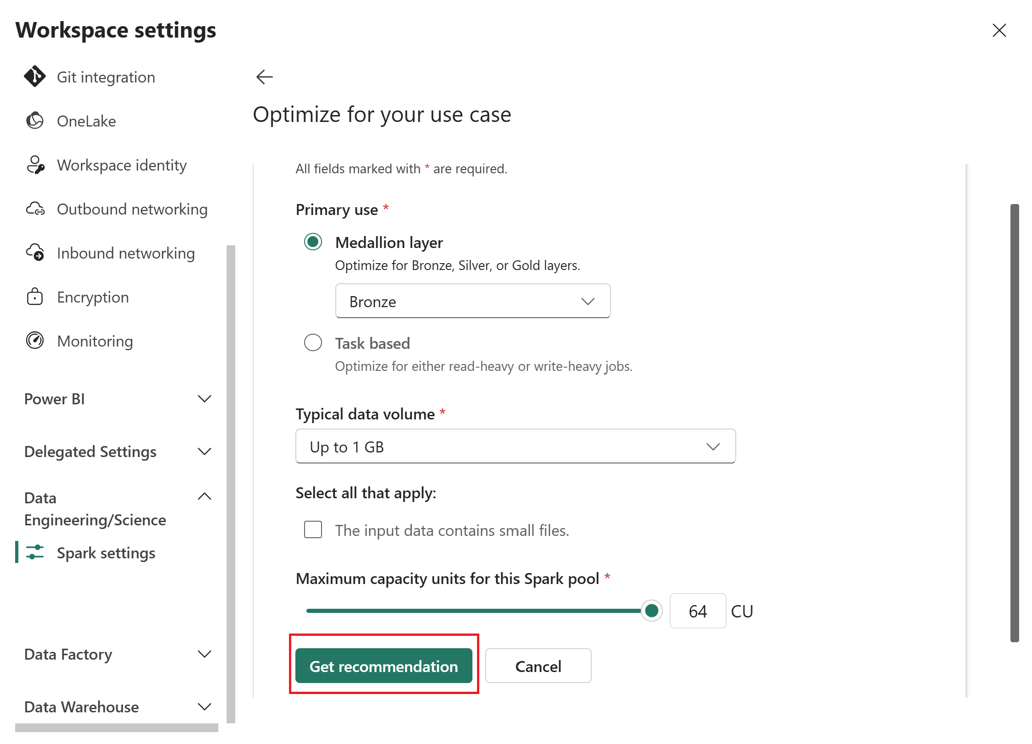The height and width of the screenshot is (744, 1032).
Task: Click the Get recommendation button
Action: coord(383,666)
